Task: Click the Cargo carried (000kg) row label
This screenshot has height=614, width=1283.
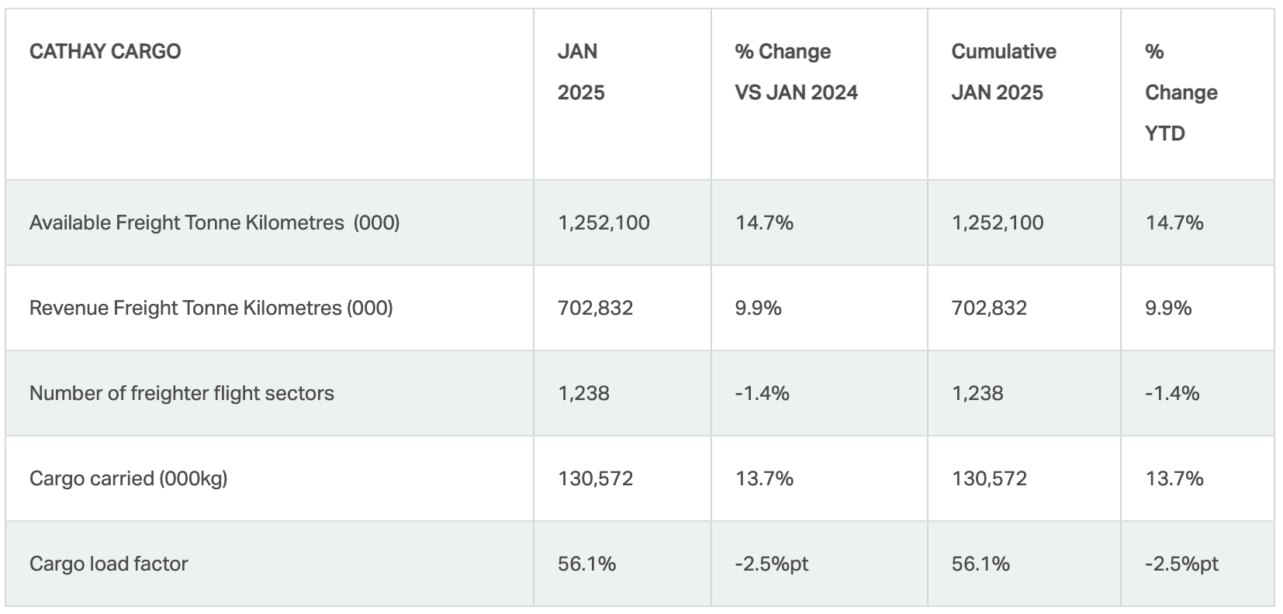Action: (129, 479)
